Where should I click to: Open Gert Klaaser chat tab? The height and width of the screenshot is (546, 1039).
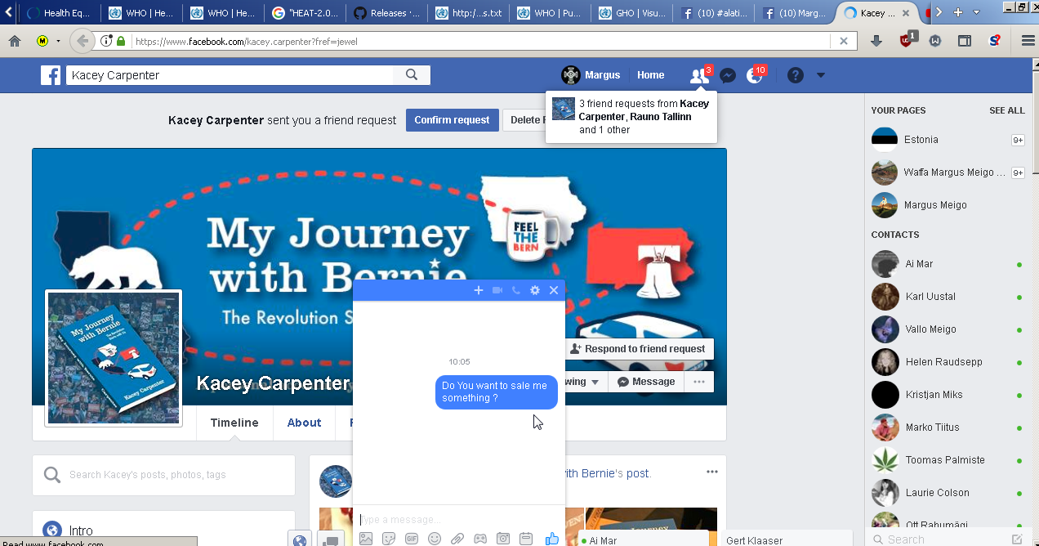click(788, 539)
